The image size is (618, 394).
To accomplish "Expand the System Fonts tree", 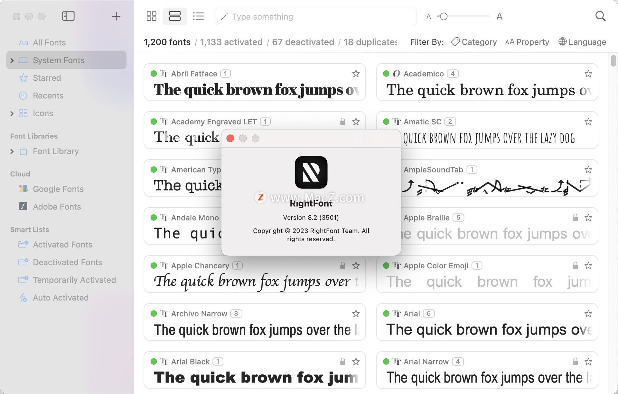I will coord(12,60).
